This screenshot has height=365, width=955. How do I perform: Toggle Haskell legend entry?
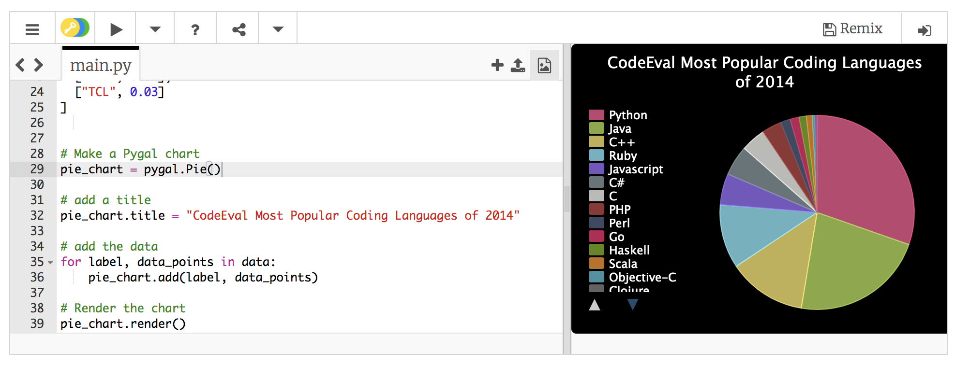tap(619, 250)
